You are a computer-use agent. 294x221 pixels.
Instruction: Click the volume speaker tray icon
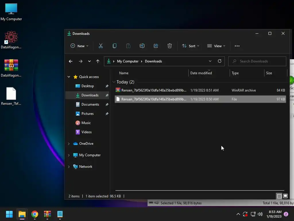260,214
